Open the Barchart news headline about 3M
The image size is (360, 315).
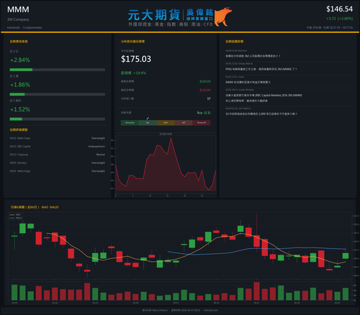(253, 56)
